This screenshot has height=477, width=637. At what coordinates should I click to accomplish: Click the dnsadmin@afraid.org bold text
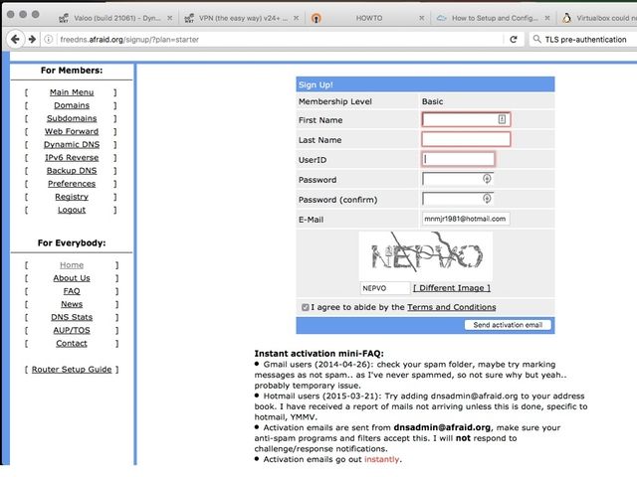point(442,427)
